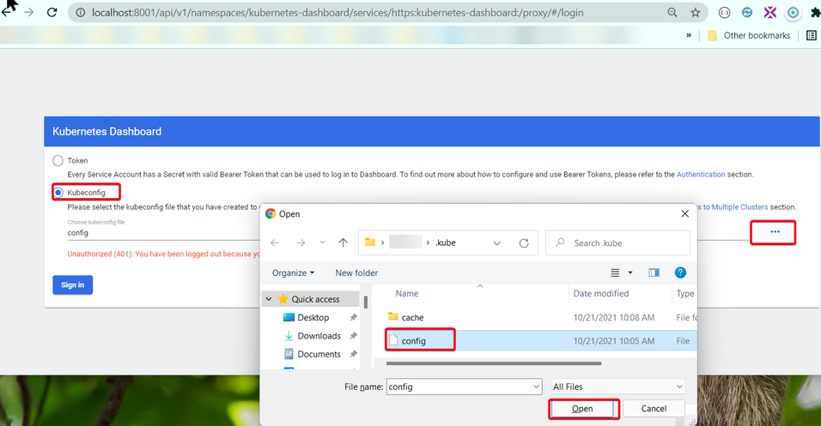Click the Open button
821x426 pixels.
(582, 409)
